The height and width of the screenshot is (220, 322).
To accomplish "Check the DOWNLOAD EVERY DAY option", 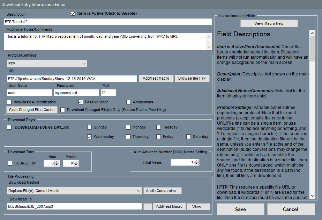I will click(9, 127).
